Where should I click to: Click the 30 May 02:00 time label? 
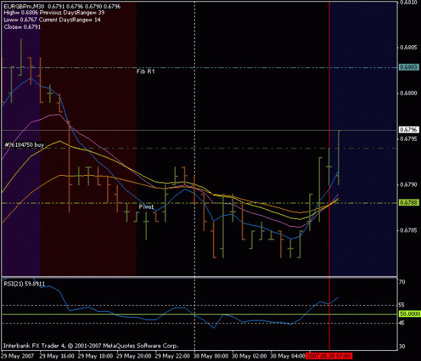point(249,356)
